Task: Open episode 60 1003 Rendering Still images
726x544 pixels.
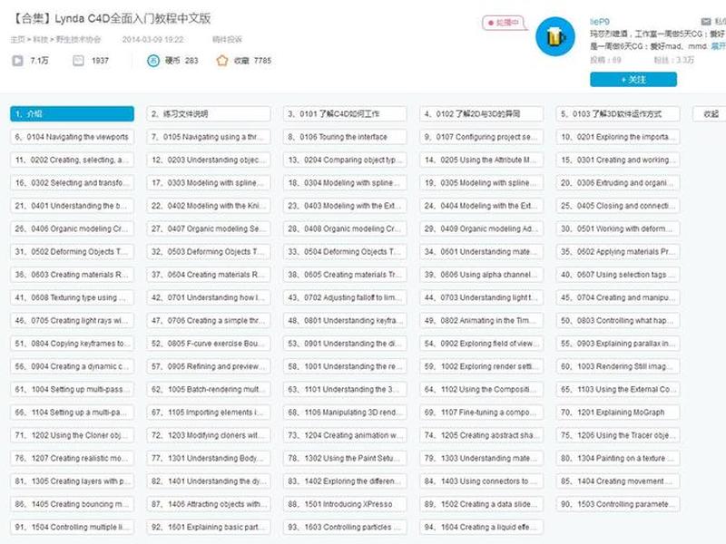Action: [x=618, y=366]
